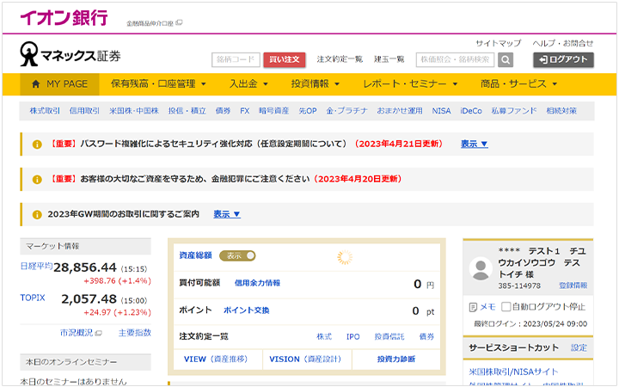Click external link icon beside 市況概況

(x=98, y=333)
